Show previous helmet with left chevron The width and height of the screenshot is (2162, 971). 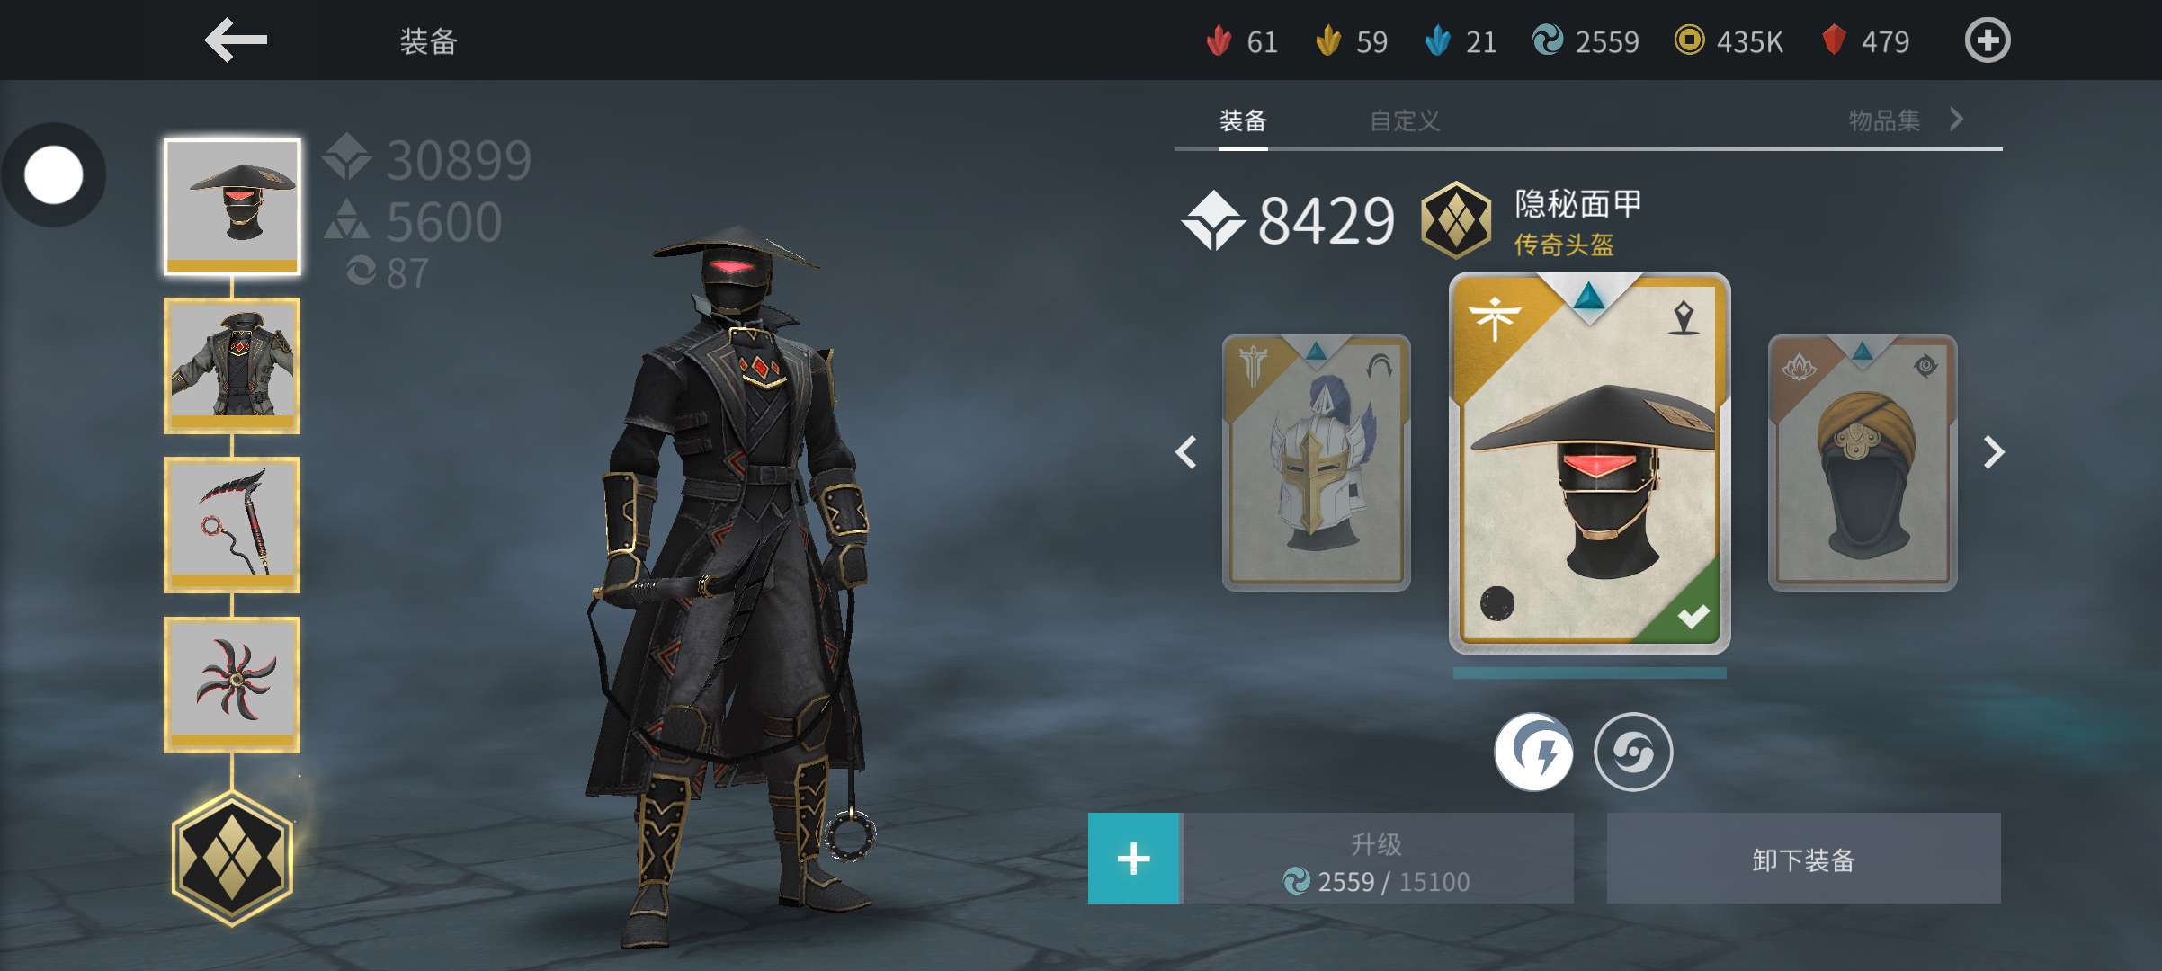[1186, 451]
